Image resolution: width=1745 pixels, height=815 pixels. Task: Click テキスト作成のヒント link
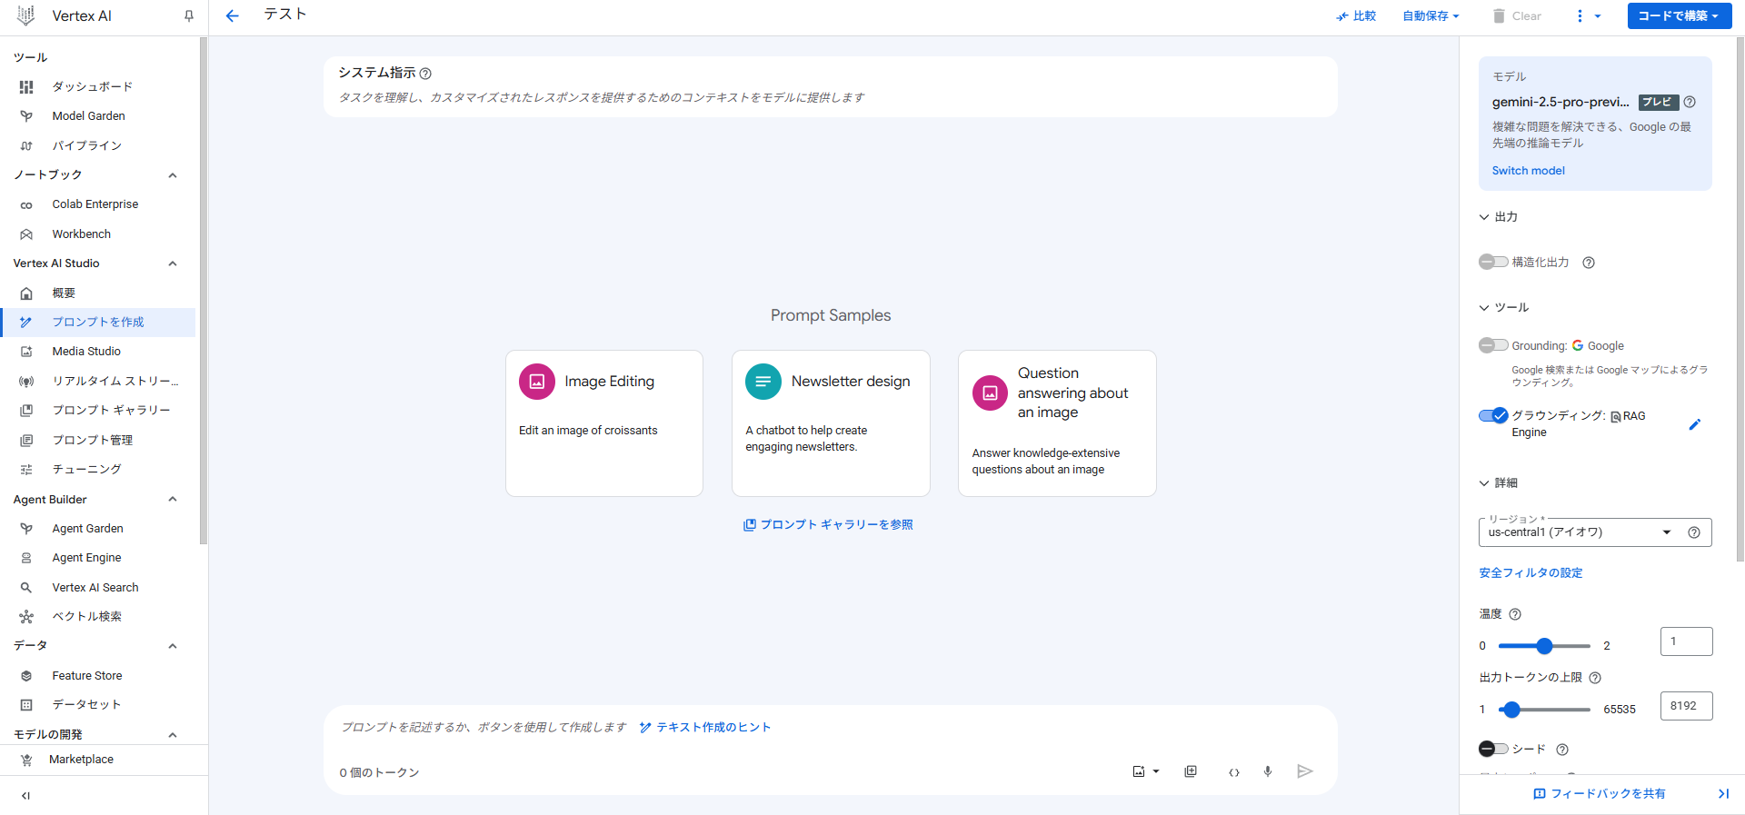705,728
